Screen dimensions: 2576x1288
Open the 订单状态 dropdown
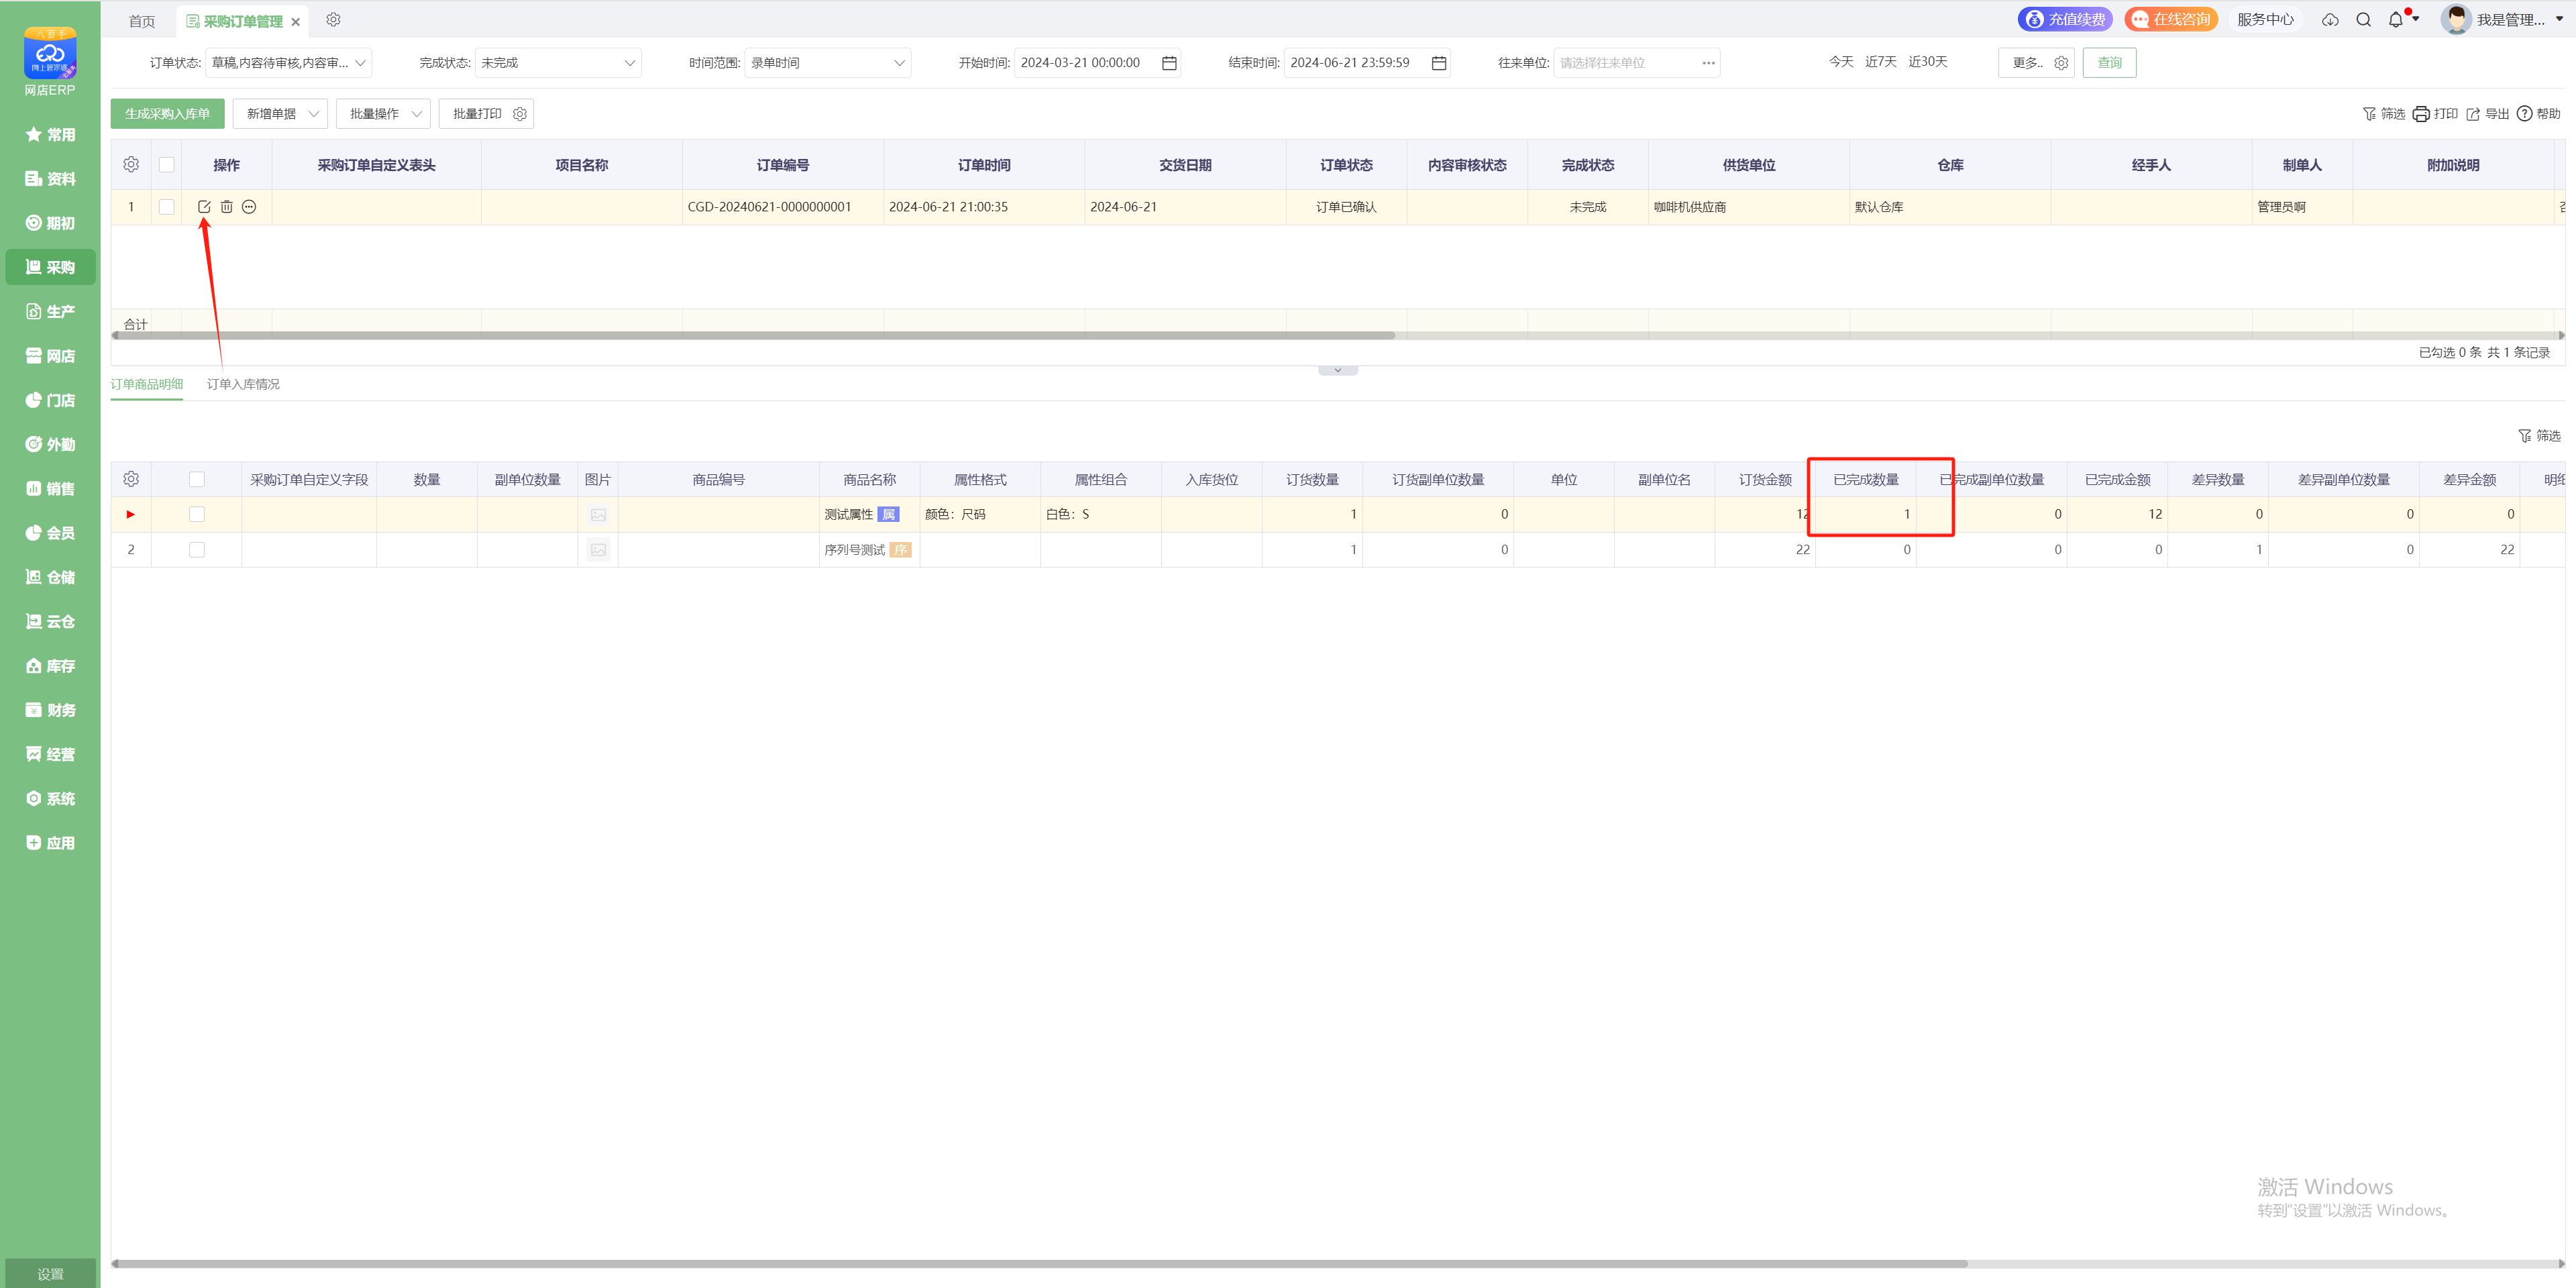(289, 63)
